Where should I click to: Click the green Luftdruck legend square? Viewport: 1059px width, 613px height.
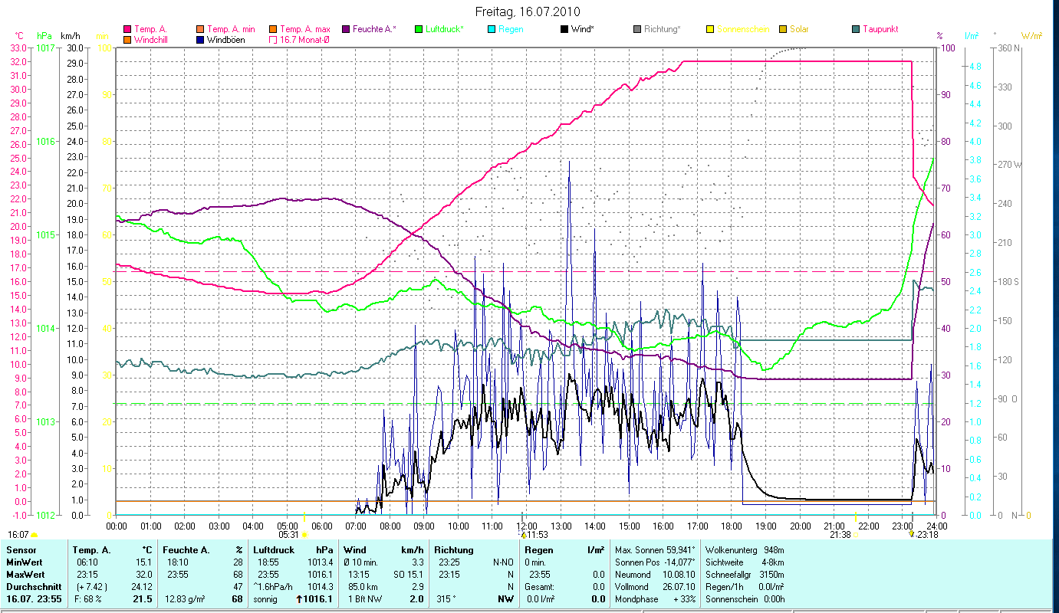click(x=419, y=29)
